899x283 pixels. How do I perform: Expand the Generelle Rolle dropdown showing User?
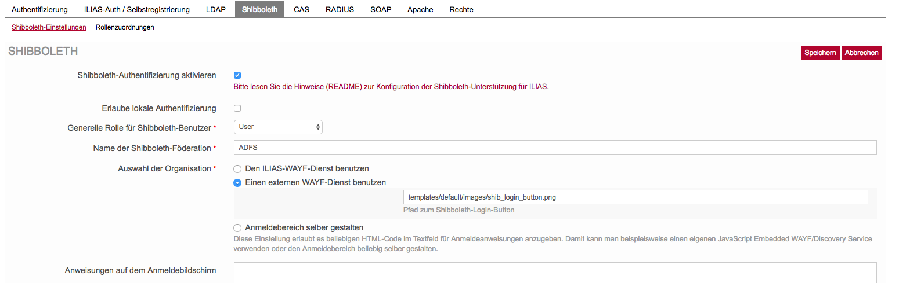click(278, 127)
